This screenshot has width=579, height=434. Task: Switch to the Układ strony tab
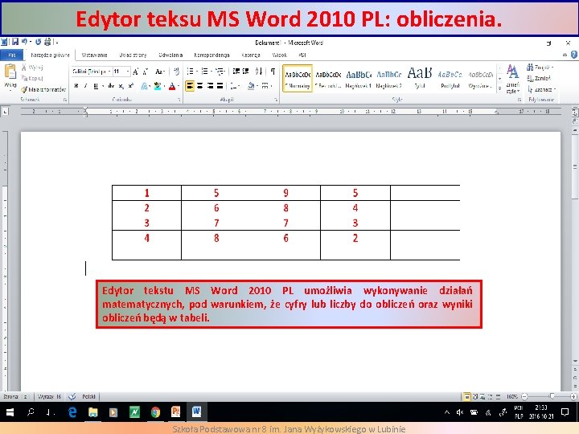tap(133, 55)
